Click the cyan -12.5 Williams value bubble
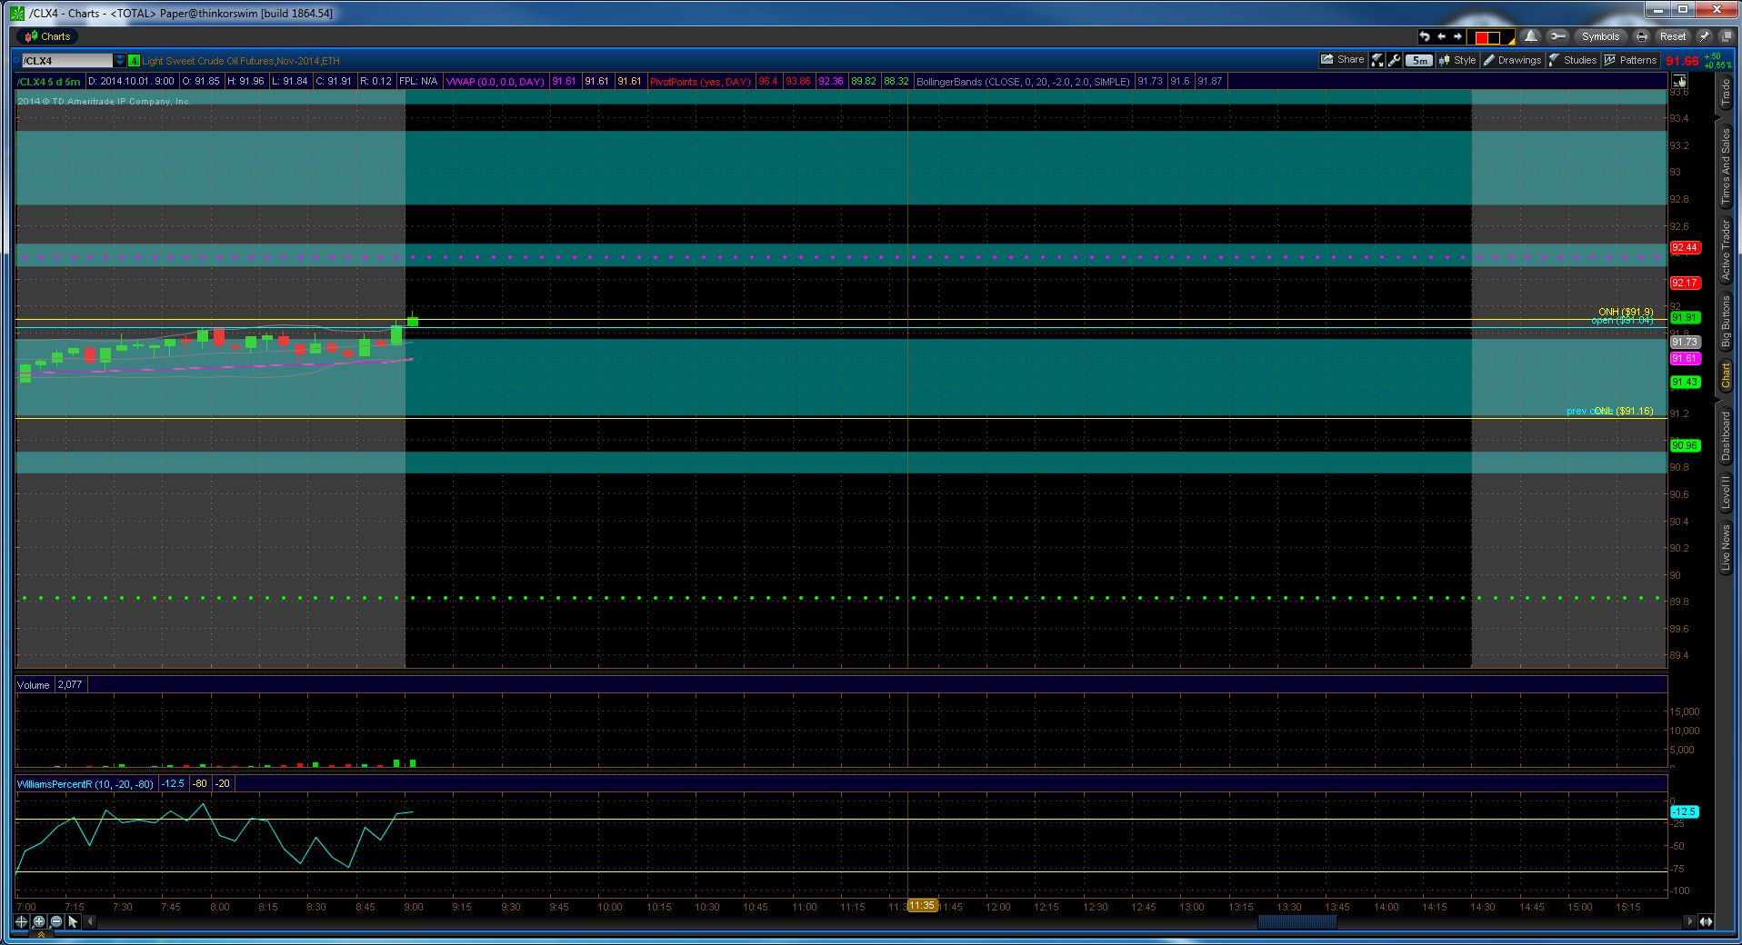 coord(1685,811)
